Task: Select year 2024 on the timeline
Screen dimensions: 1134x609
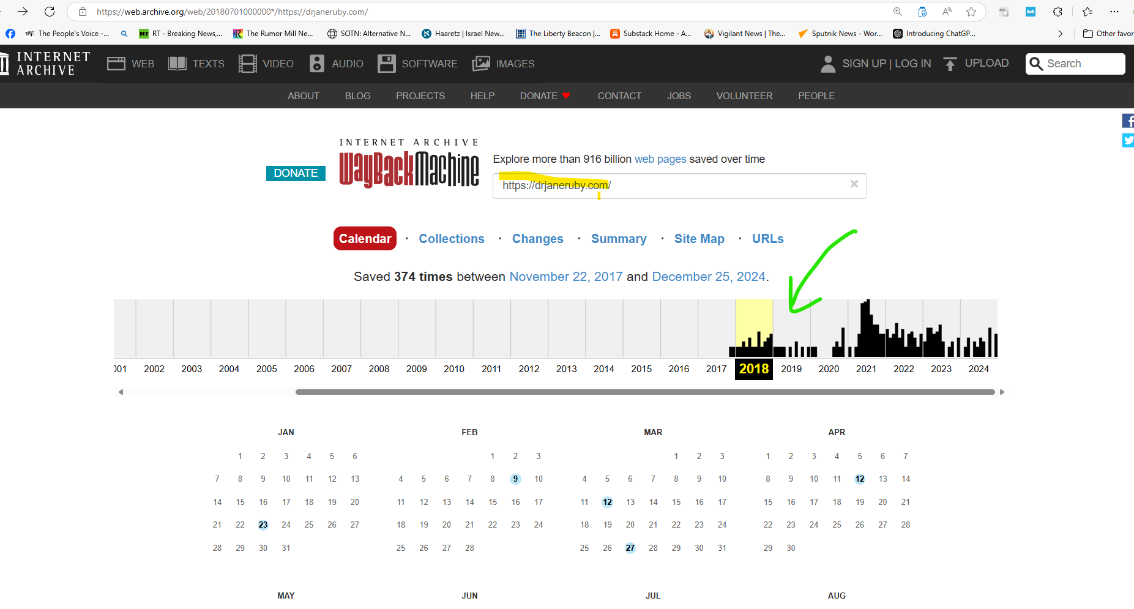Action: (979, 369)
